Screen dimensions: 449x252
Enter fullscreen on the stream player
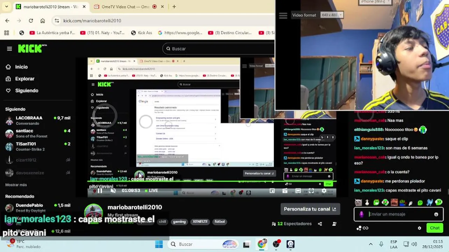point(311,191)
